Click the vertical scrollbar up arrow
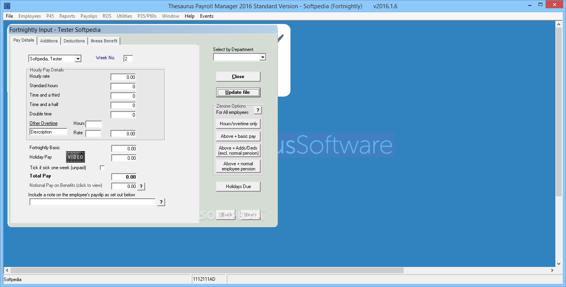The height and width of the screenshot is (287, 566). click(x=559, y=24)
